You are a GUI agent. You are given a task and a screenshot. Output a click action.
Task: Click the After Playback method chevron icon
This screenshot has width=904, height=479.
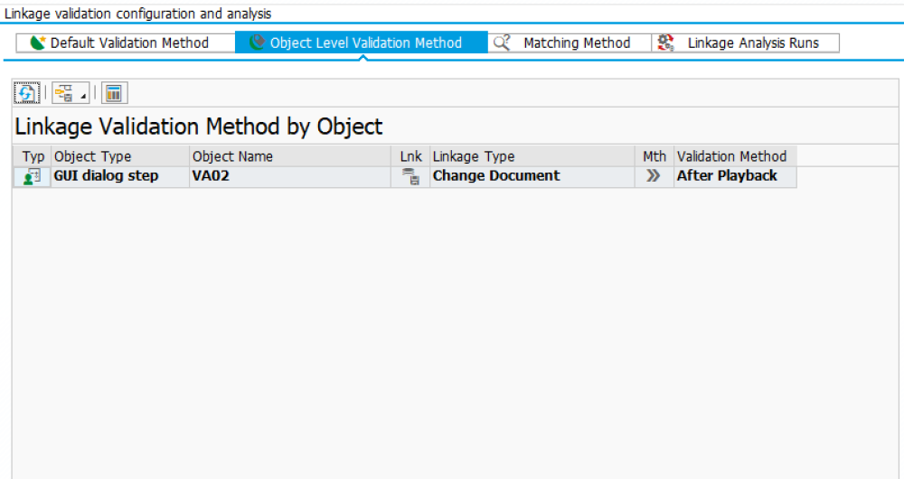pyautogui.click(x=654, y=176)
